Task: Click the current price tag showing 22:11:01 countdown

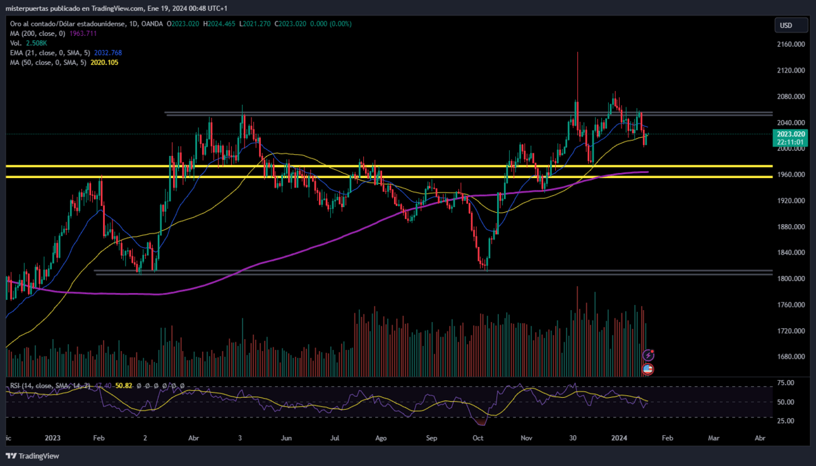Action: [791, 138]
